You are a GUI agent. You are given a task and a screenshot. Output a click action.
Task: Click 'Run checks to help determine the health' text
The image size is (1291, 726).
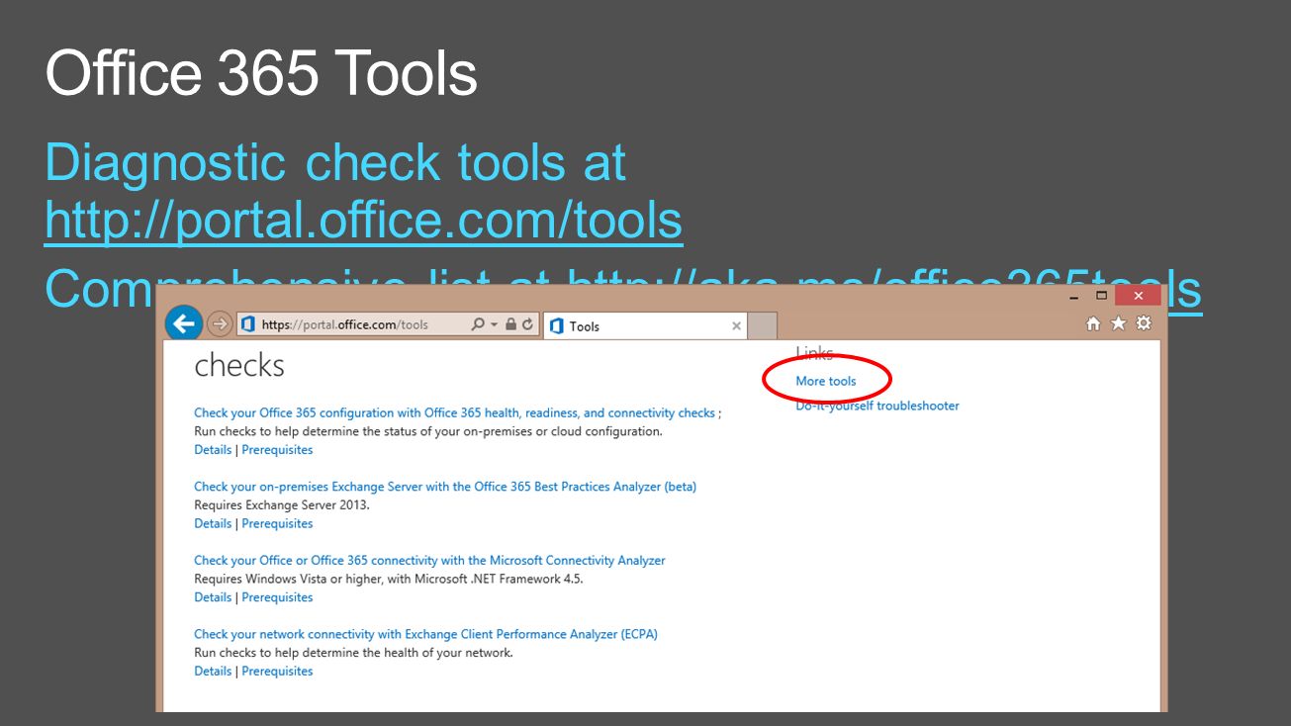pos(353,653)
